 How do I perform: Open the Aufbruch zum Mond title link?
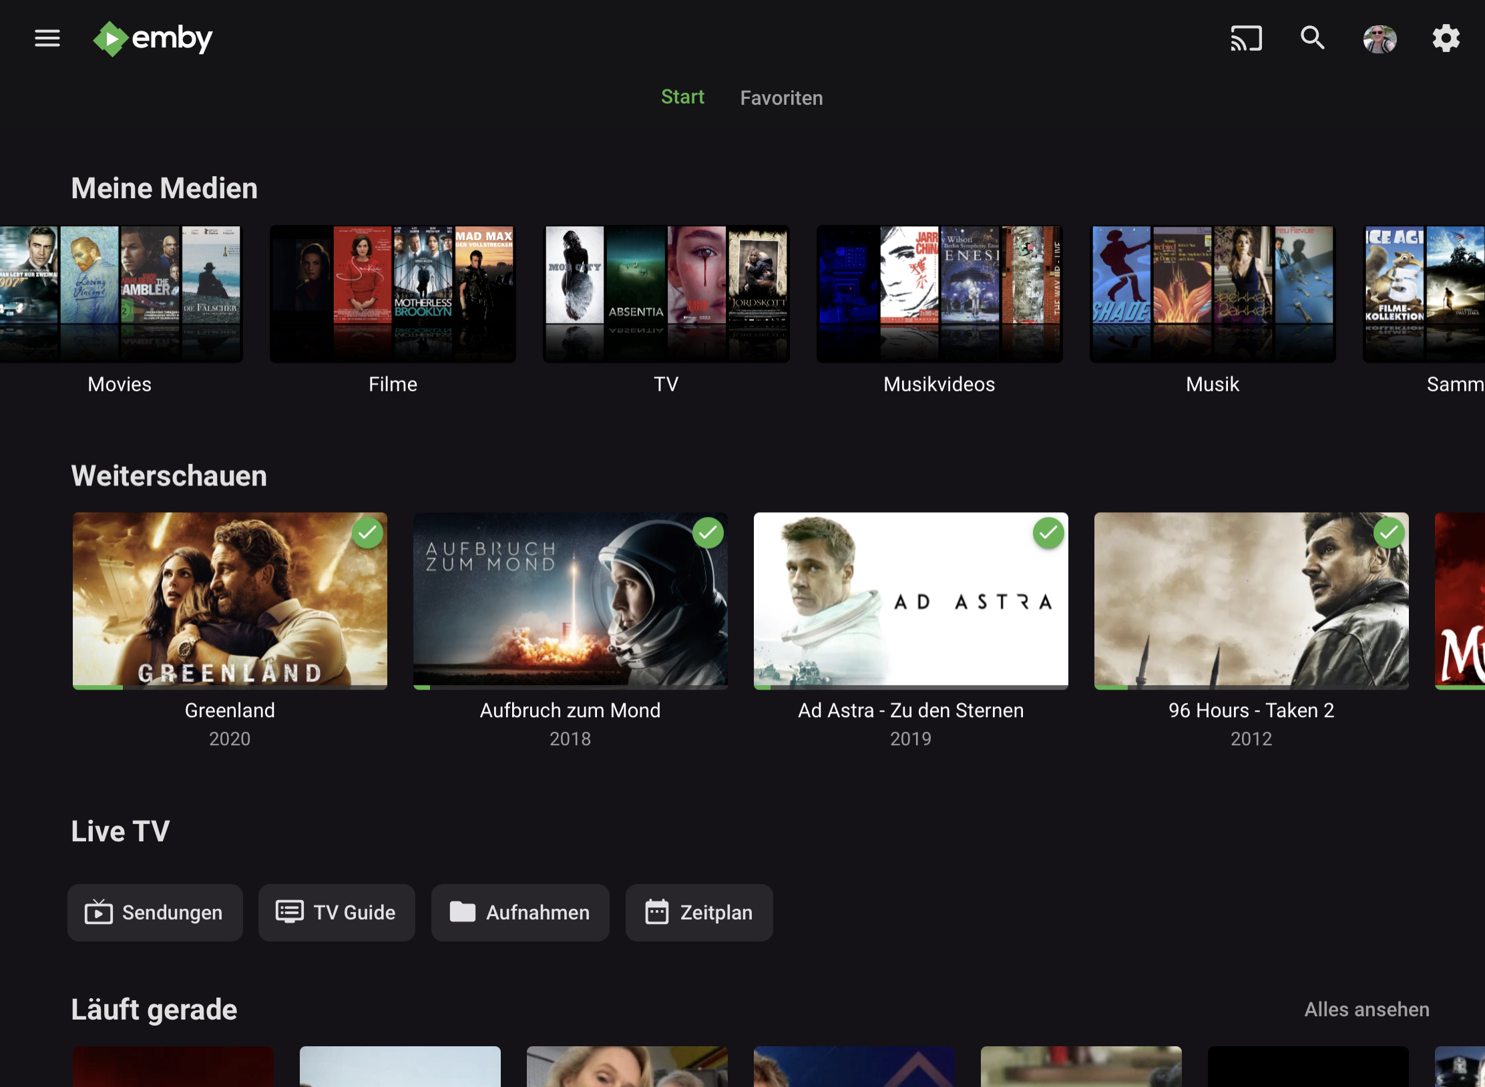pos(570,710)
